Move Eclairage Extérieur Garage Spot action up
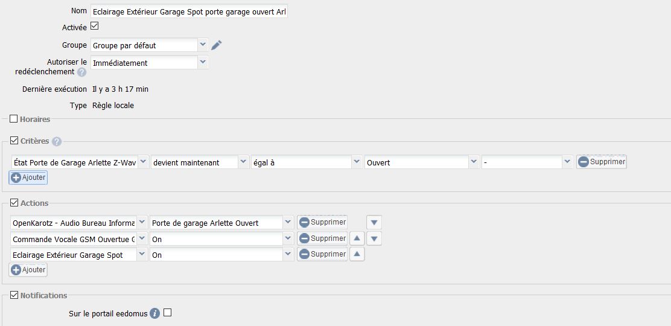The height and width of the screenshot is (326, 671). (x=357, y=254)
